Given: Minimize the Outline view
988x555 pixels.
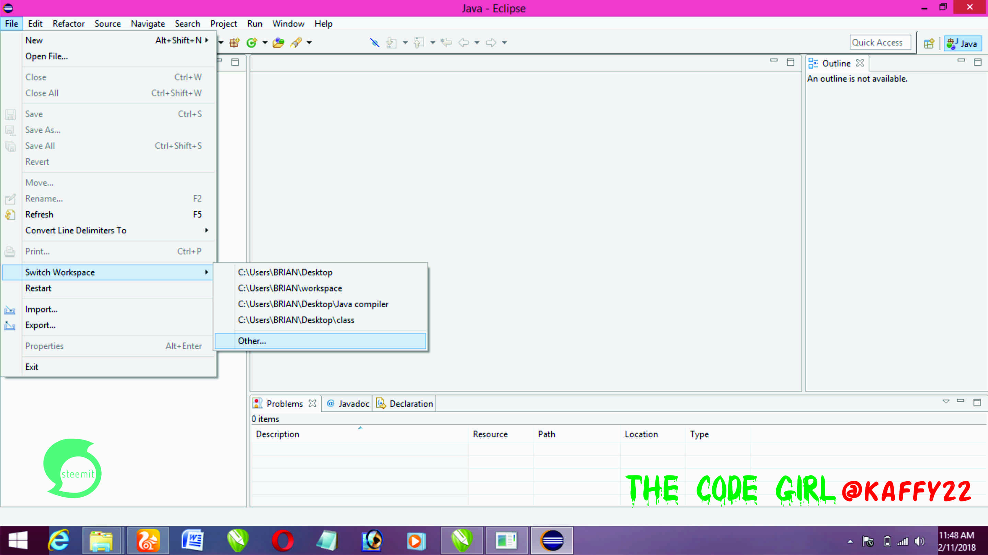Looking at the screenshot, I should (961, 60).
